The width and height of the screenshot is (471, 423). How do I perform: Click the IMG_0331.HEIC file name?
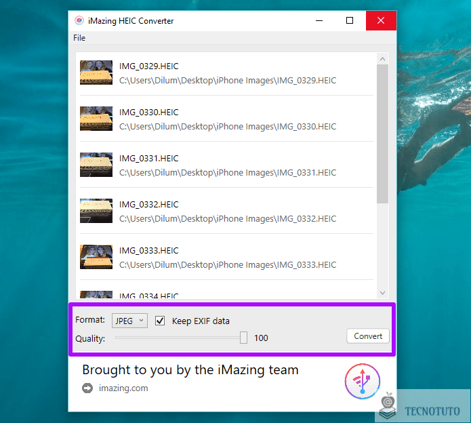[x=148, y=159]
